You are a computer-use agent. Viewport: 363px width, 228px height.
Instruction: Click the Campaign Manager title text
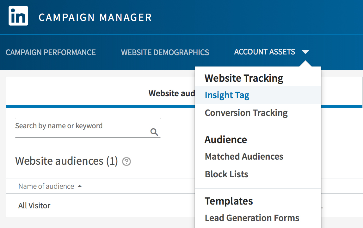tap(95, 17)
